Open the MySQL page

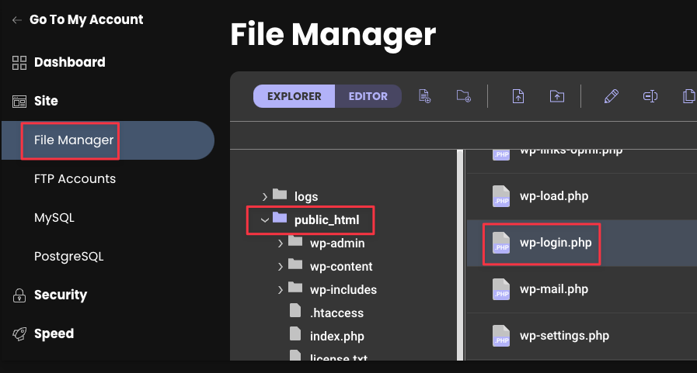pyautogui.click(x=54, y=218)
